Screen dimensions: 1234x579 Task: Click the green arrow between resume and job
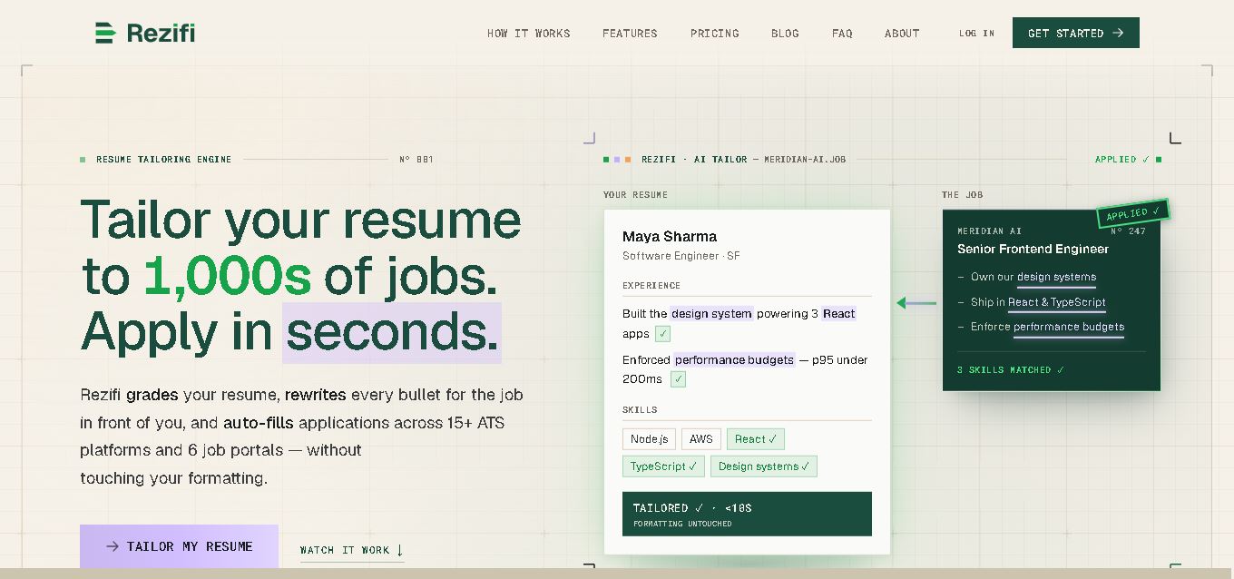(916, 303)
